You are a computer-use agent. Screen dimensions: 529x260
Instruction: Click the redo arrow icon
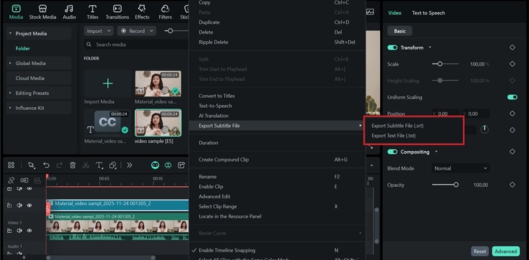[x=60, y=165]
